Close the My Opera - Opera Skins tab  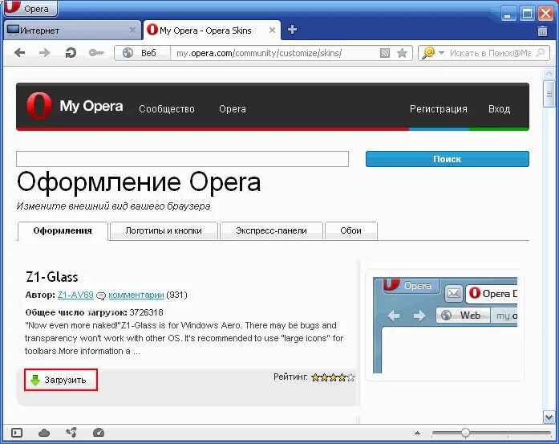click(x=272, y=31)
